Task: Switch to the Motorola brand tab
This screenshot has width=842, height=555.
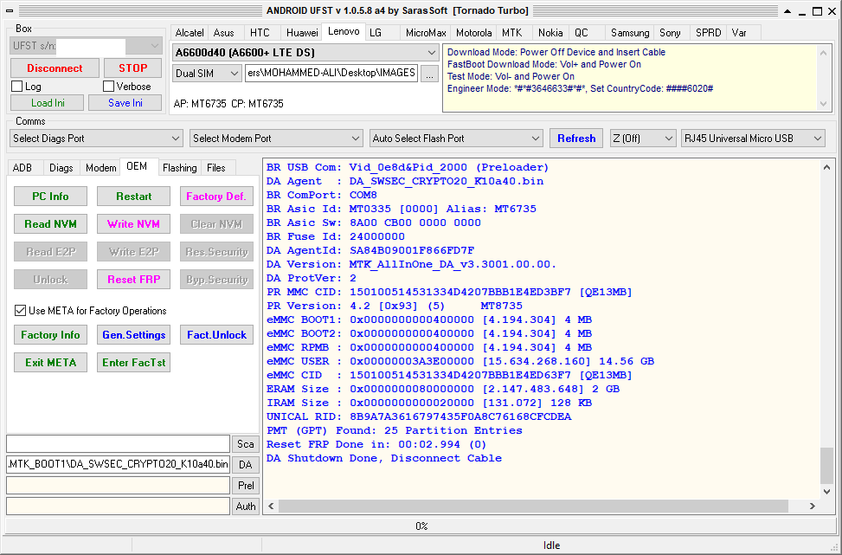Action: tap(473, 33)
